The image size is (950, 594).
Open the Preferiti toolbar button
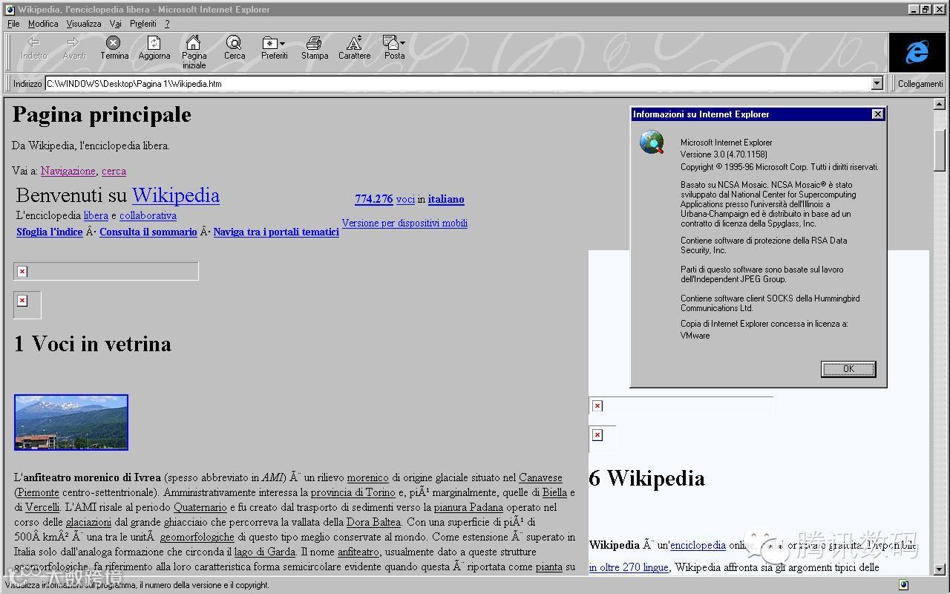[x=274, y=48]
